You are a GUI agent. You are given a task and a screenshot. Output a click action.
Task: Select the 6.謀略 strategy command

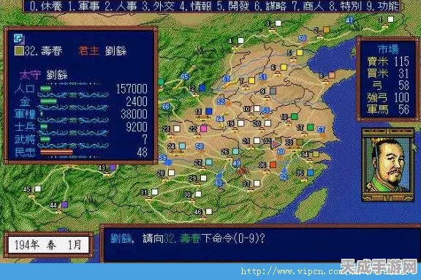click(270, 6)
